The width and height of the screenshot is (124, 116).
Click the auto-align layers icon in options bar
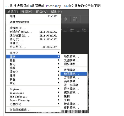75,19
